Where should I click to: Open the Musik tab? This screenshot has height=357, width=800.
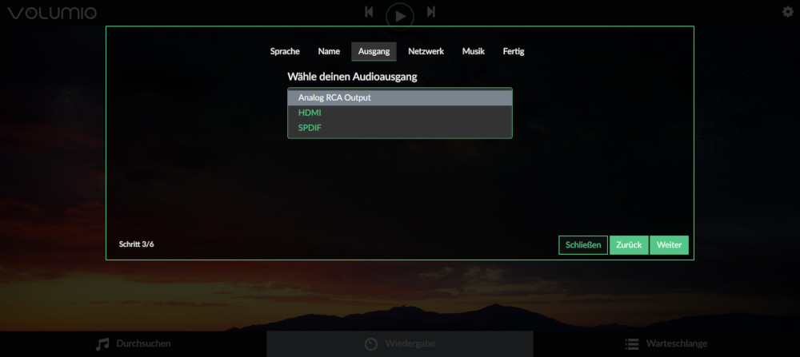click(x=474, y=51)
